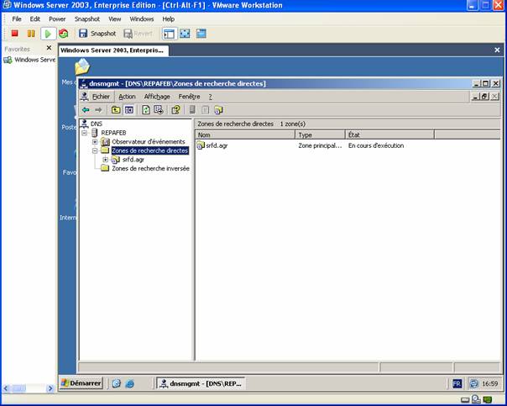Viewport: 507px width, 406px height.
Task: Open the dnsmgmt ? help menu
Action: tap(210, 97)
